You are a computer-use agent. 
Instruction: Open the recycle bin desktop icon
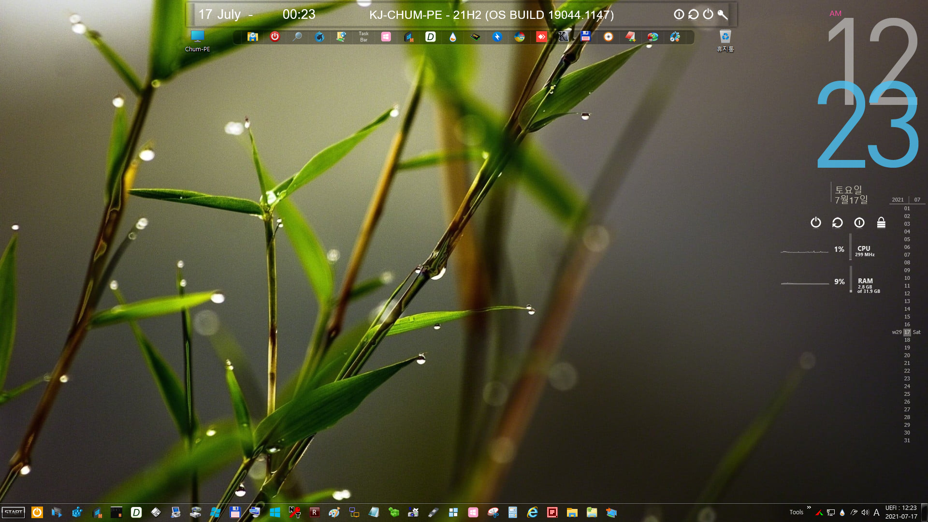pyautogui.click(x=725, y=41)
